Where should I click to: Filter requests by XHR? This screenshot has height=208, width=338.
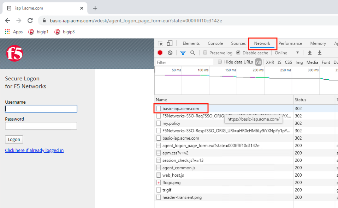(270, 62)
